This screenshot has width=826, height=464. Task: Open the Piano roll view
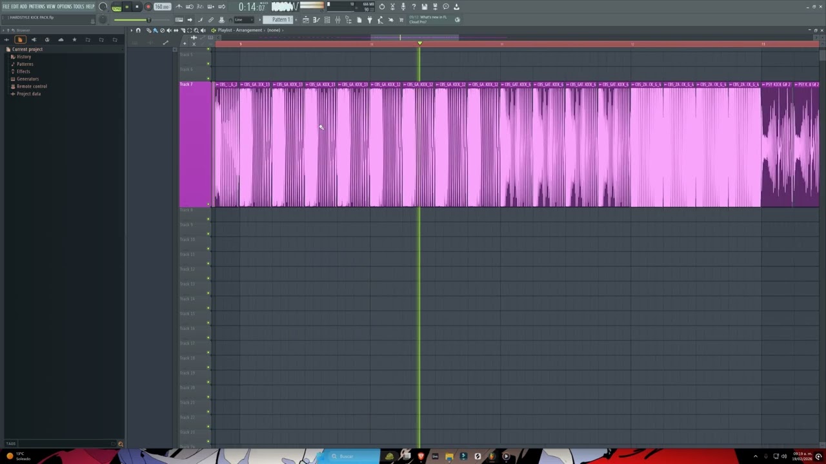[316, 19]
